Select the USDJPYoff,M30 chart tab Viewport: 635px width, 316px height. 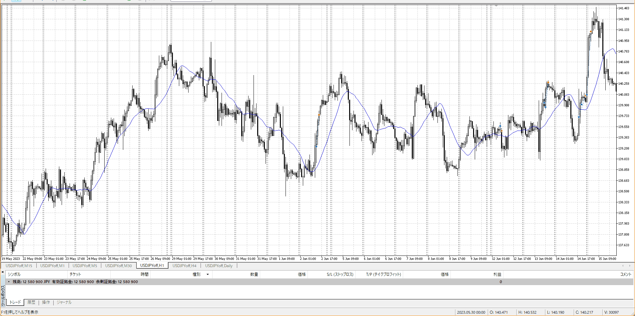pos(118,266)
